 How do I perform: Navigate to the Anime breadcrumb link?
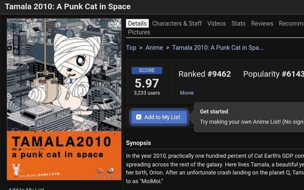[154, 48]
